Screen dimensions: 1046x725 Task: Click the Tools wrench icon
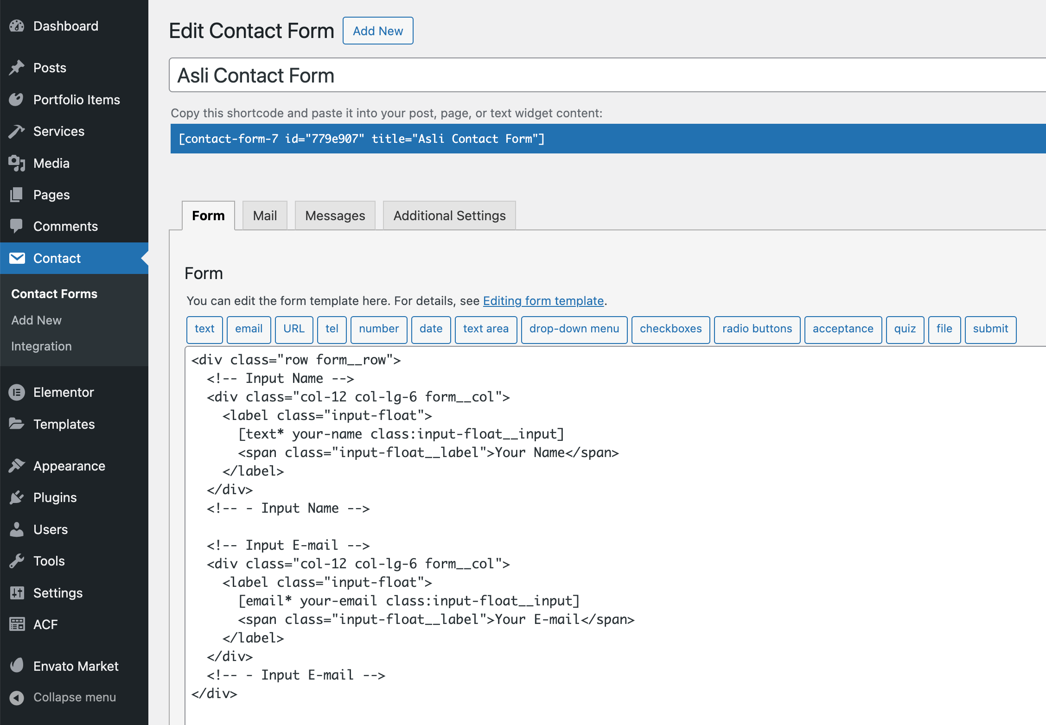[17, 561]
